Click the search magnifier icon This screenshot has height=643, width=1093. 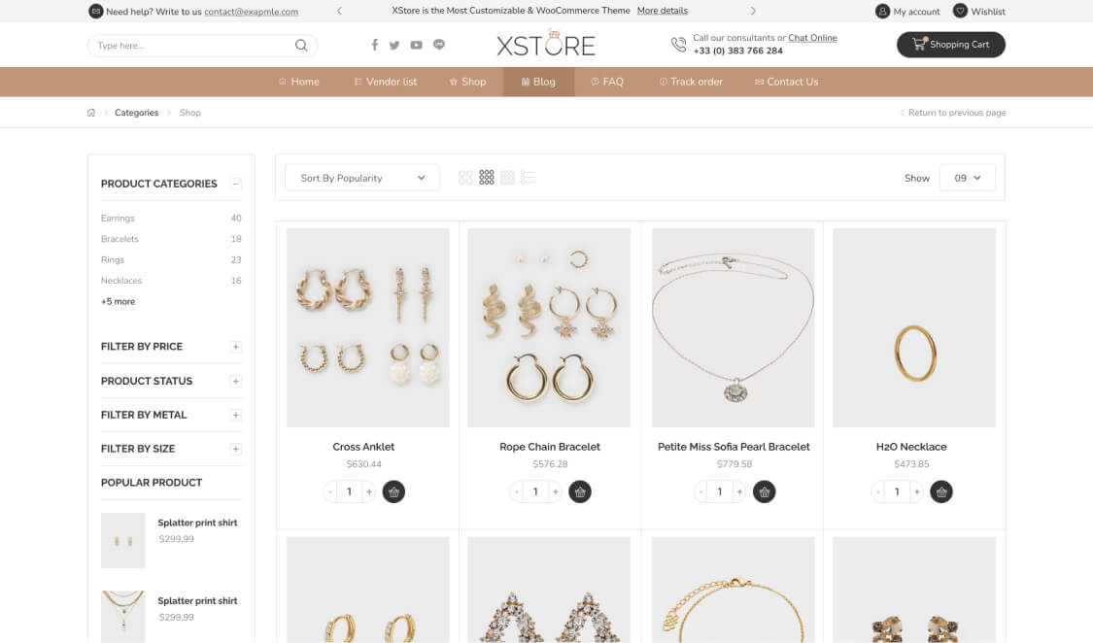[301, 46]
